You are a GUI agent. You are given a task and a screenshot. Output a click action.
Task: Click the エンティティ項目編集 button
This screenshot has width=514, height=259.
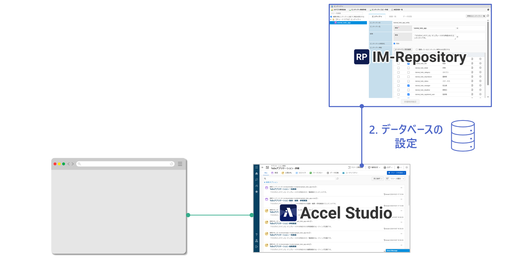pos(403,50)
